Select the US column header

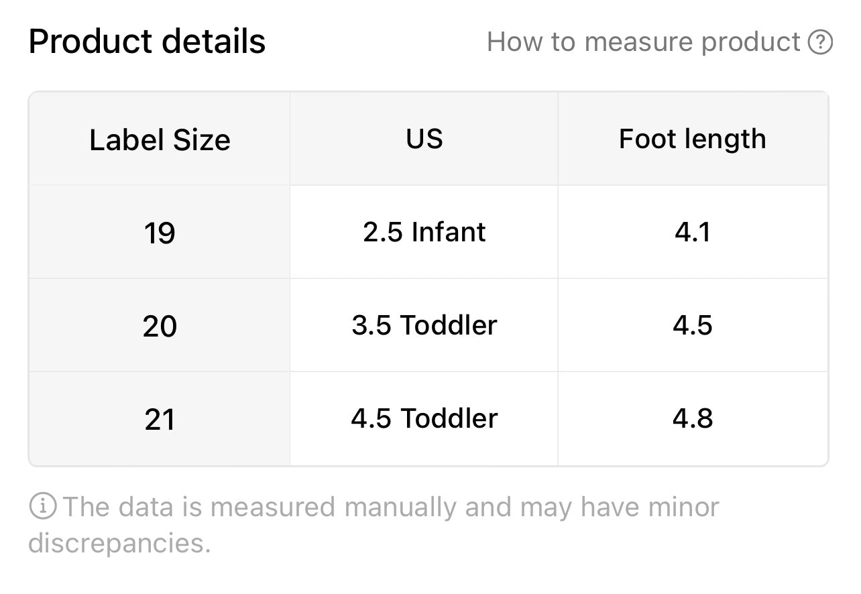(x=424, y=139)
